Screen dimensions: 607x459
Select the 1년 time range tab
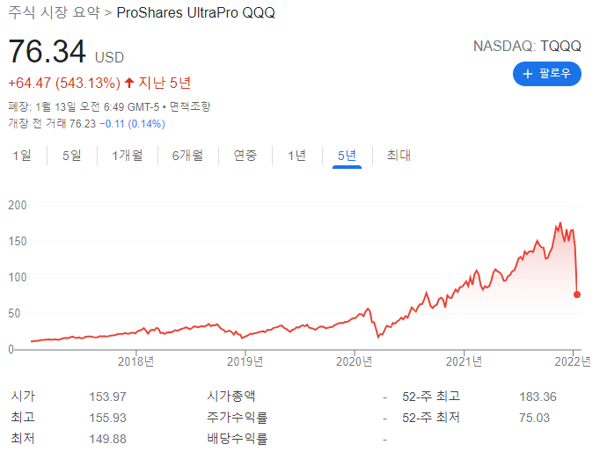coord(297,156)
